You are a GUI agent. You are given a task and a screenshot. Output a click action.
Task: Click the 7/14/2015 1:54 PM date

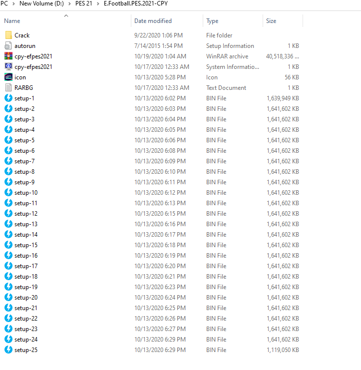[158, 46]
